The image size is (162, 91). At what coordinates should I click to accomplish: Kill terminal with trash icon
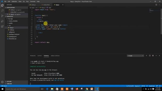pyautogui.click(x=153, y=56)
